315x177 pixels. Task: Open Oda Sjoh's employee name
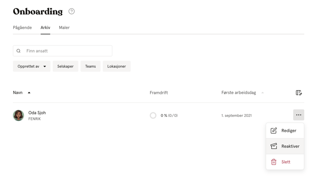(37, 113)
